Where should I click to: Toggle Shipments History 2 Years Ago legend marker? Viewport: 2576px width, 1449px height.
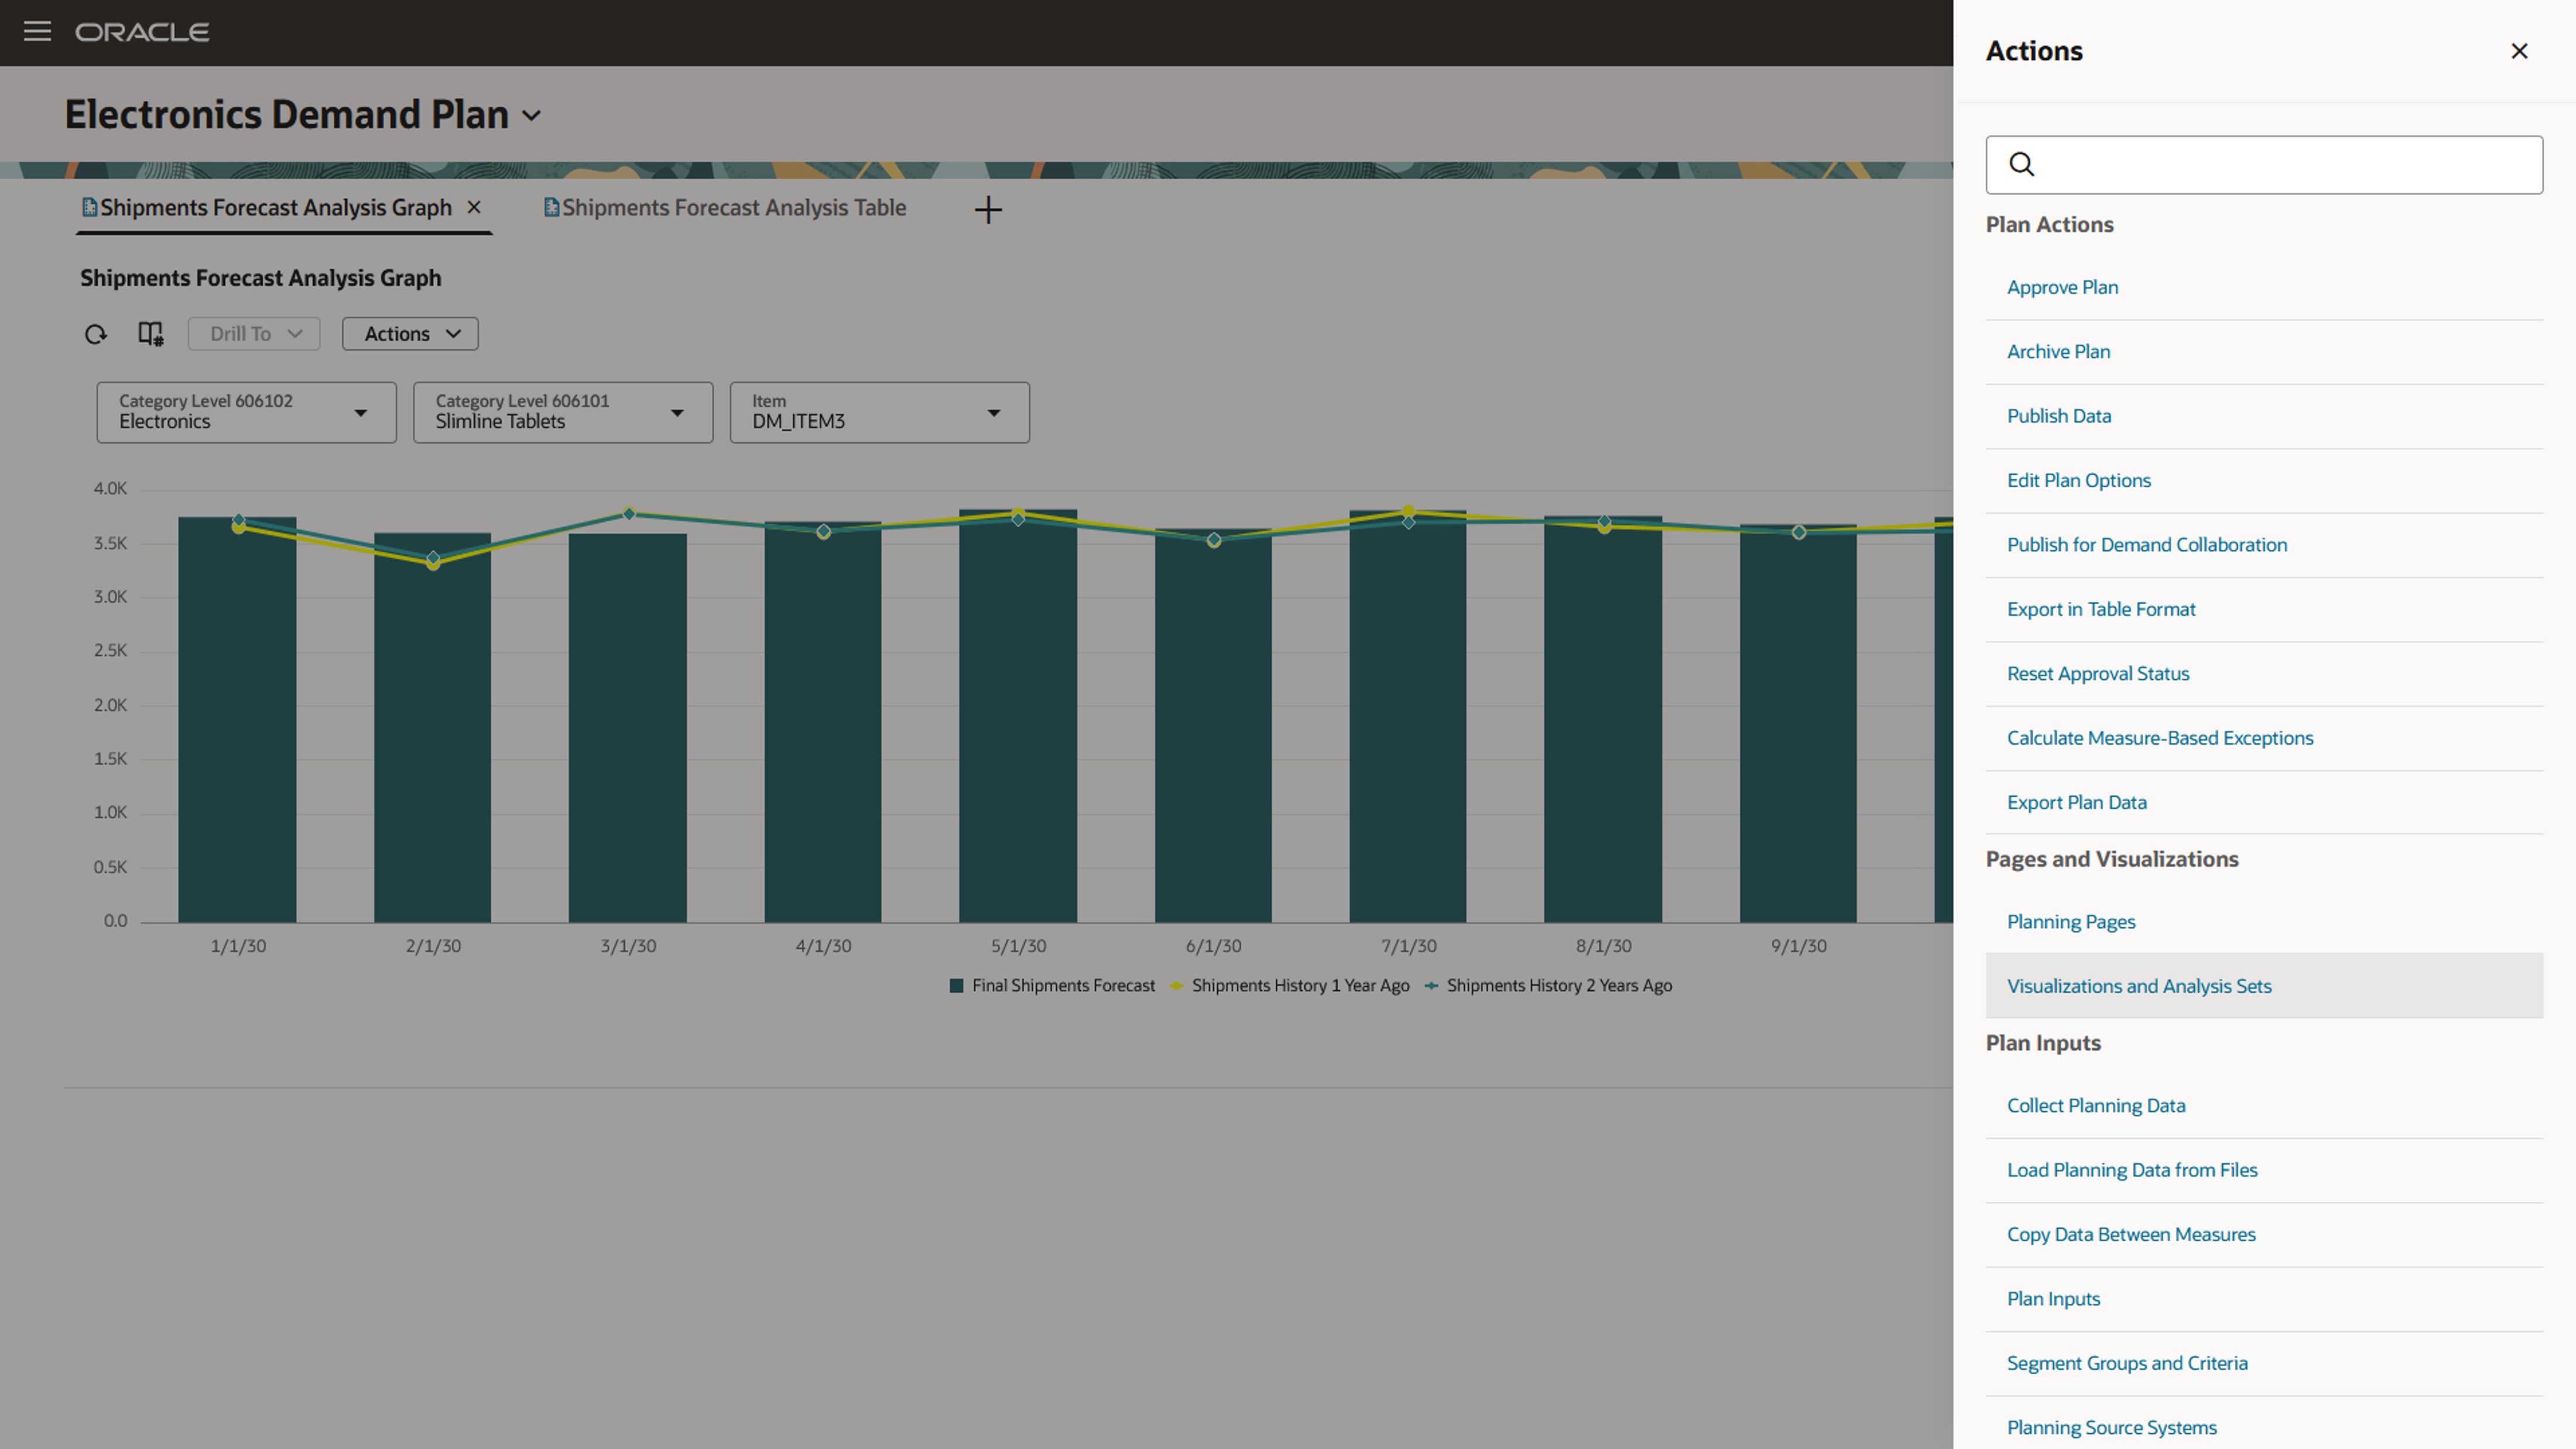(x=1431, y=986)
